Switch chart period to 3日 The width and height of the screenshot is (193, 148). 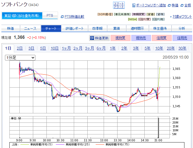pos(32,48)
